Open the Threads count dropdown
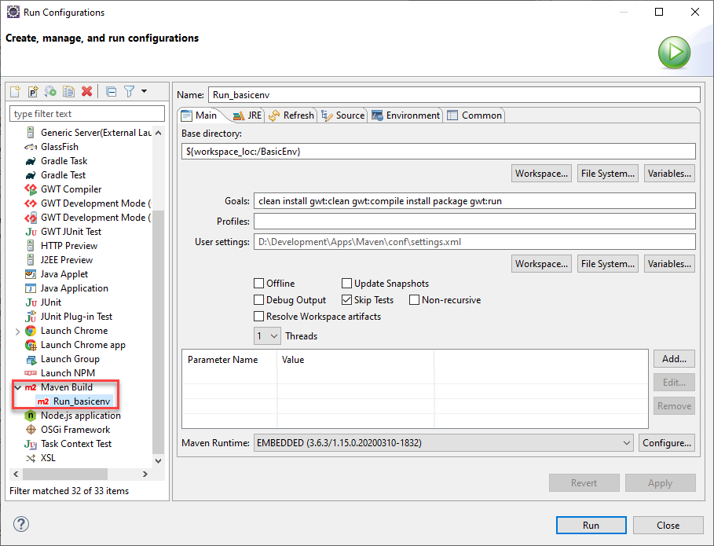714x546 pixels. point(268,336)
